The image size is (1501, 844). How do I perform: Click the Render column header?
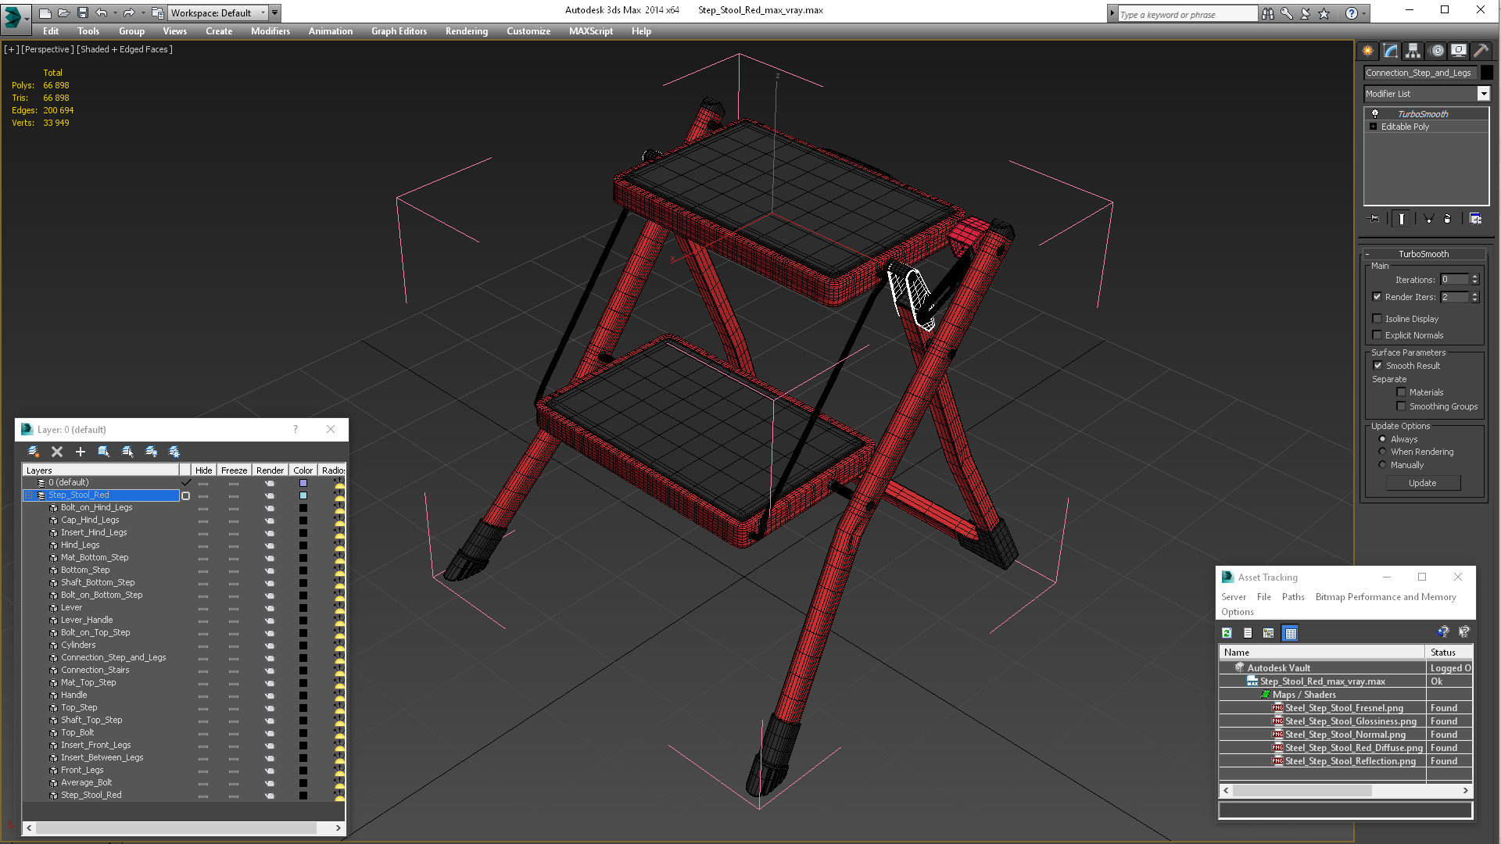(x=270, y=470)
